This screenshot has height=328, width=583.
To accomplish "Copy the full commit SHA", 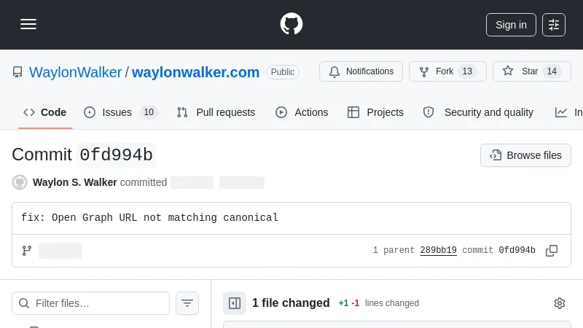I will tap(552, 250).
